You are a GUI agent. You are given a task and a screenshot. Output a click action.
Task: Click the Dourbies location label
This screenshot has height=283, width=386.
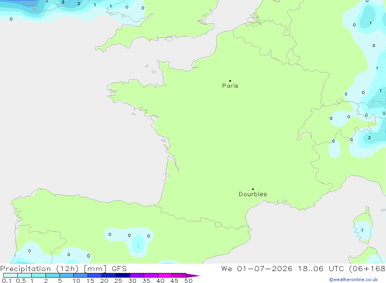(253, 194)
